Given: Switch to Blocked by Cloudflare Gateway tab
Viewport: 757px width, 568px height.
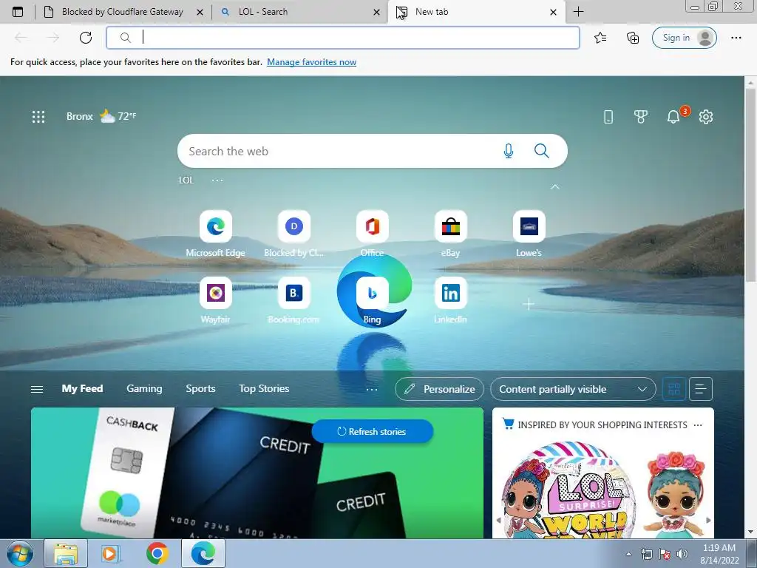Looking at the screenshot, I should tap(123, 12).
